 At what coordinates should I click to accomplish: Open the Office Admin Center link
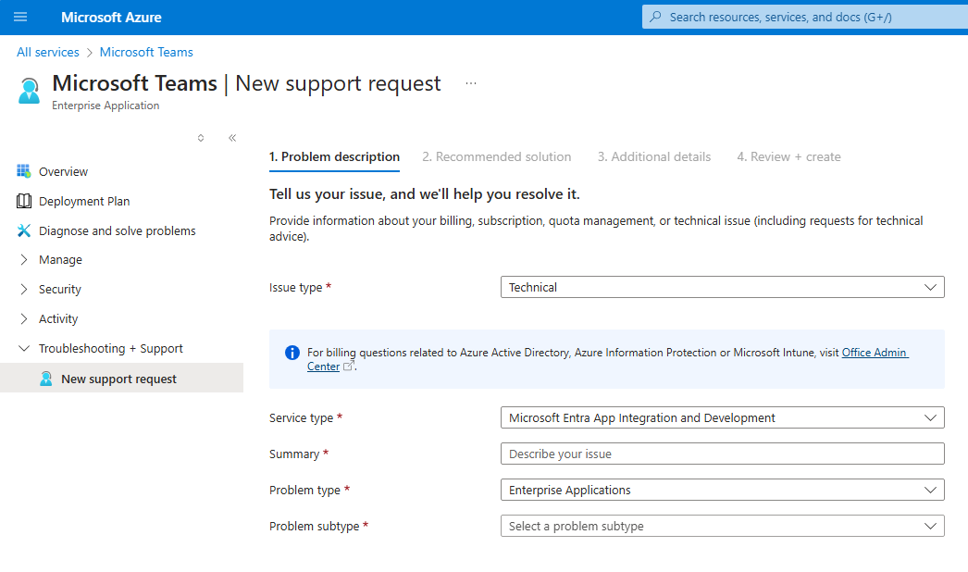coord(875,352)
